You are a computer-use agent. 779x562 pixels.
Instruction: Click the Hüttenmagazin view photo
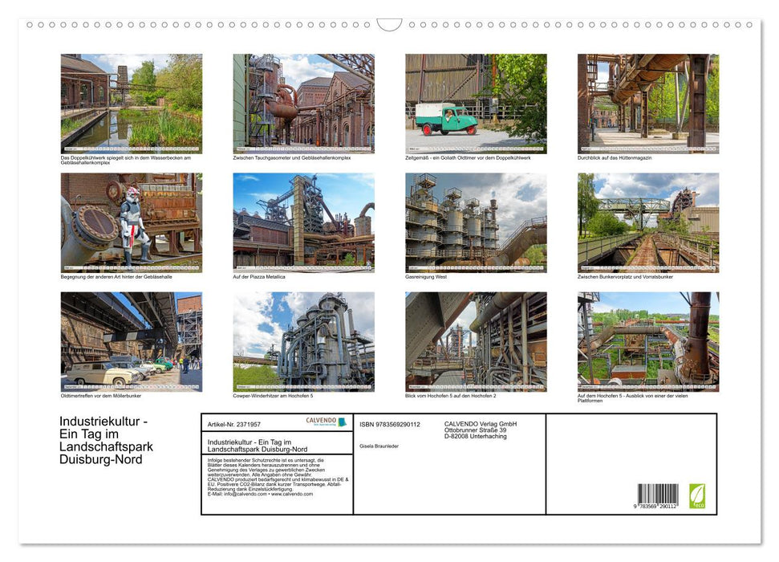point(648,104)
